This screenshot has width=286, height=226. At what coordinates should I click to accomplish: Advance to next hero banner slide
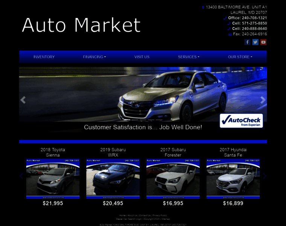pyautogui.click(x=263, y=100)
